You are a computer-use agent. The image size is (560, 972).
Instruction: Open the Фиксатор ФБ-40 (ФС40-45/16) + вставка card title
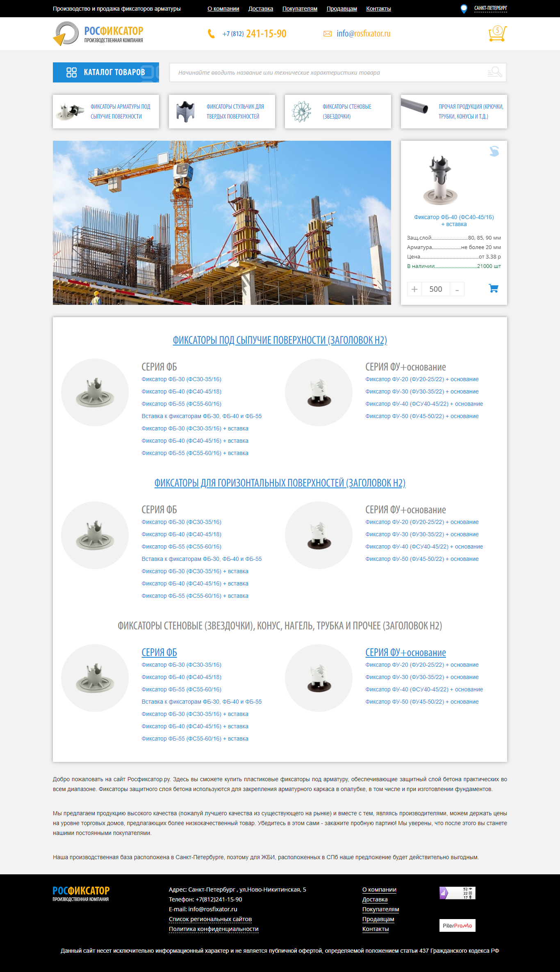point(454,221)
